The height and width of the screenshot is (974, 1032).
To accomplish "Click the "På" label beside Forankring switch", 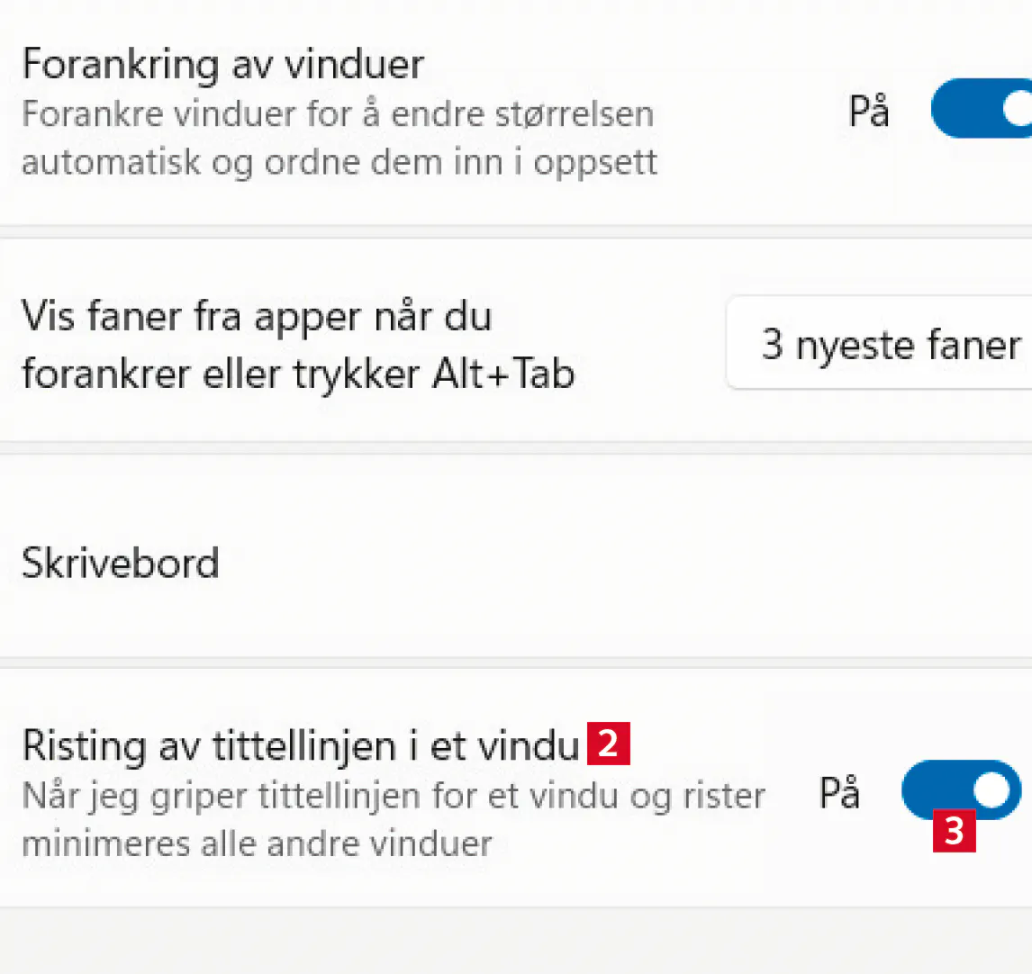I will (x=869, y=112).
